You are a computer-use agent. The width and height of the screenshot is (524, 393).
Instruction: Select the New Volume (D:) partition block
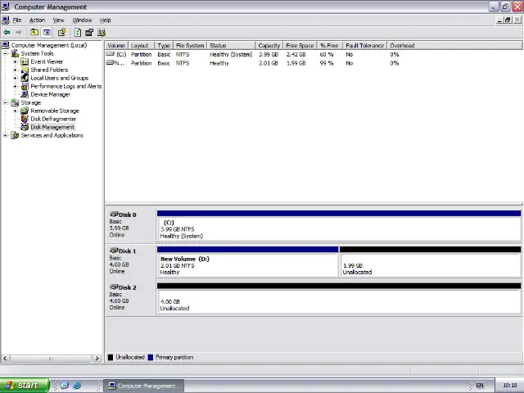(x=246, y=264)
